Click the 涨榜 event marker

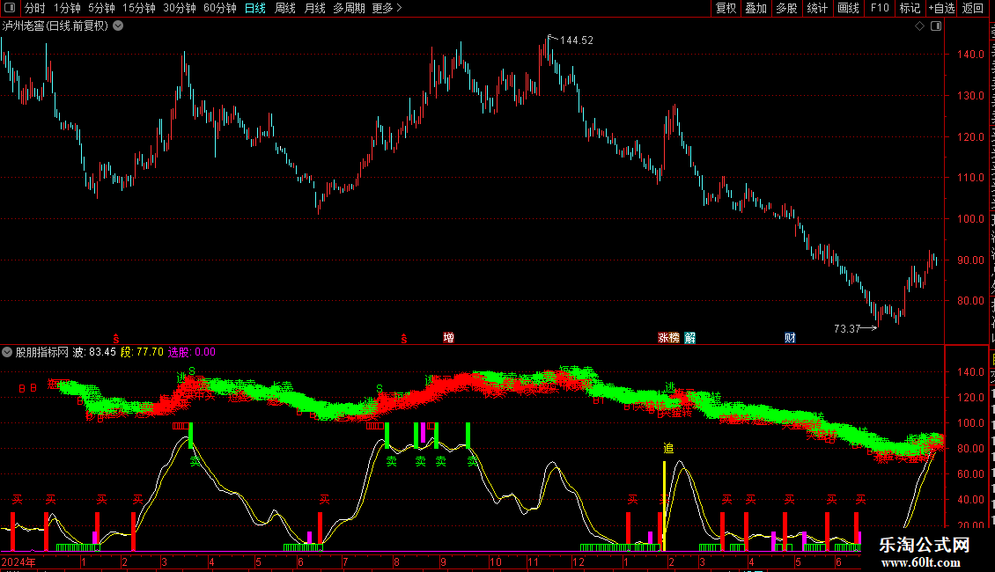(668, 337)
